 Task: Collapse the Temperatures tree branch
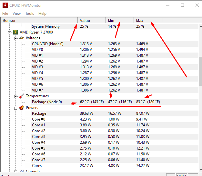(x=15, y=96)
